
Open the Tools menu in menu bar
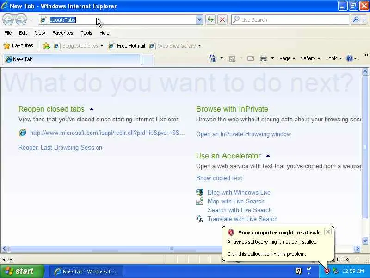tap(86, 33)
